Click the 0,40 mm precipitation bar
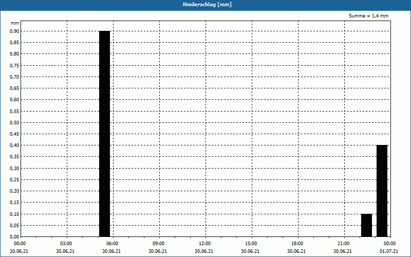This screenshot has height=257, width=411. click(382, 191)
